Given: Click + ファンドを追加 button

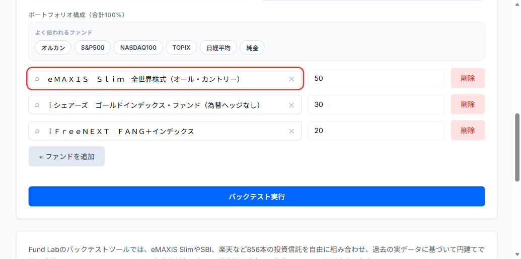Looking at the screenshot, I should click(66, 156).
